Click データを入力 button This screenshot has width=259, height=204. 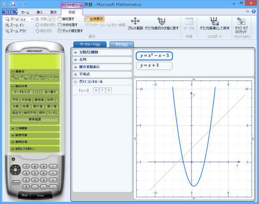pyautogui.click(x=22, y=92)
